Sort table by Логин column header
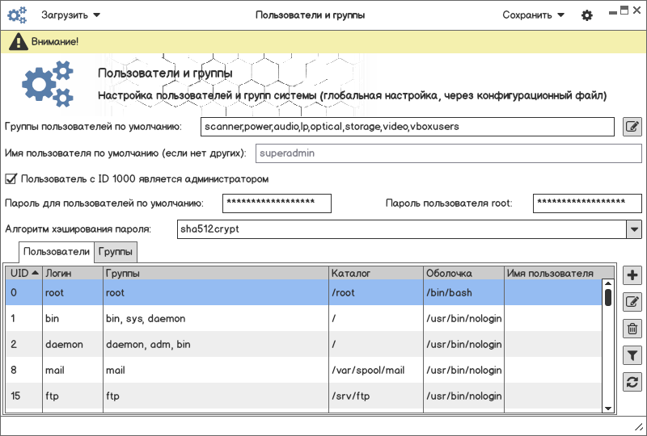 71,273
